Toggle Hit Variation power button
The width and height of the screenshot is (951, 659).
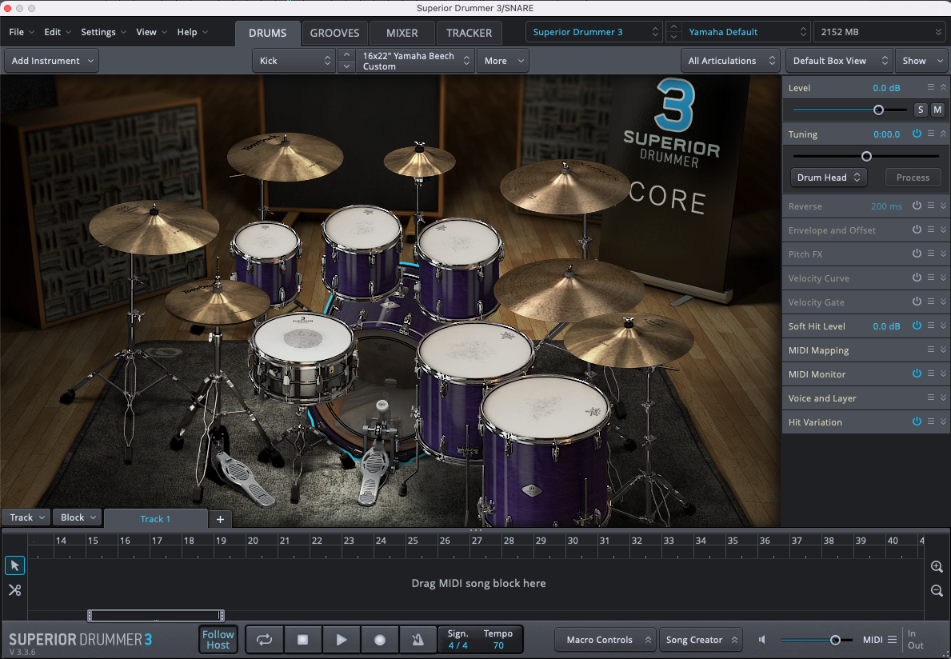point(917,421)
